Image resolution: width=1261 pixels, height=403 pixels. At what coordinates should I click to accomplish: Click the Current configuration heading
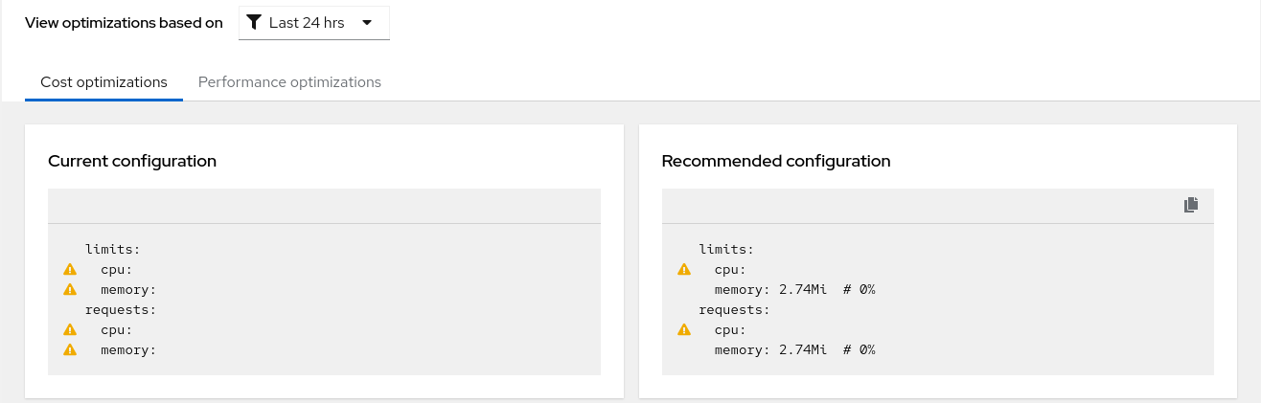tap(132, 161)
